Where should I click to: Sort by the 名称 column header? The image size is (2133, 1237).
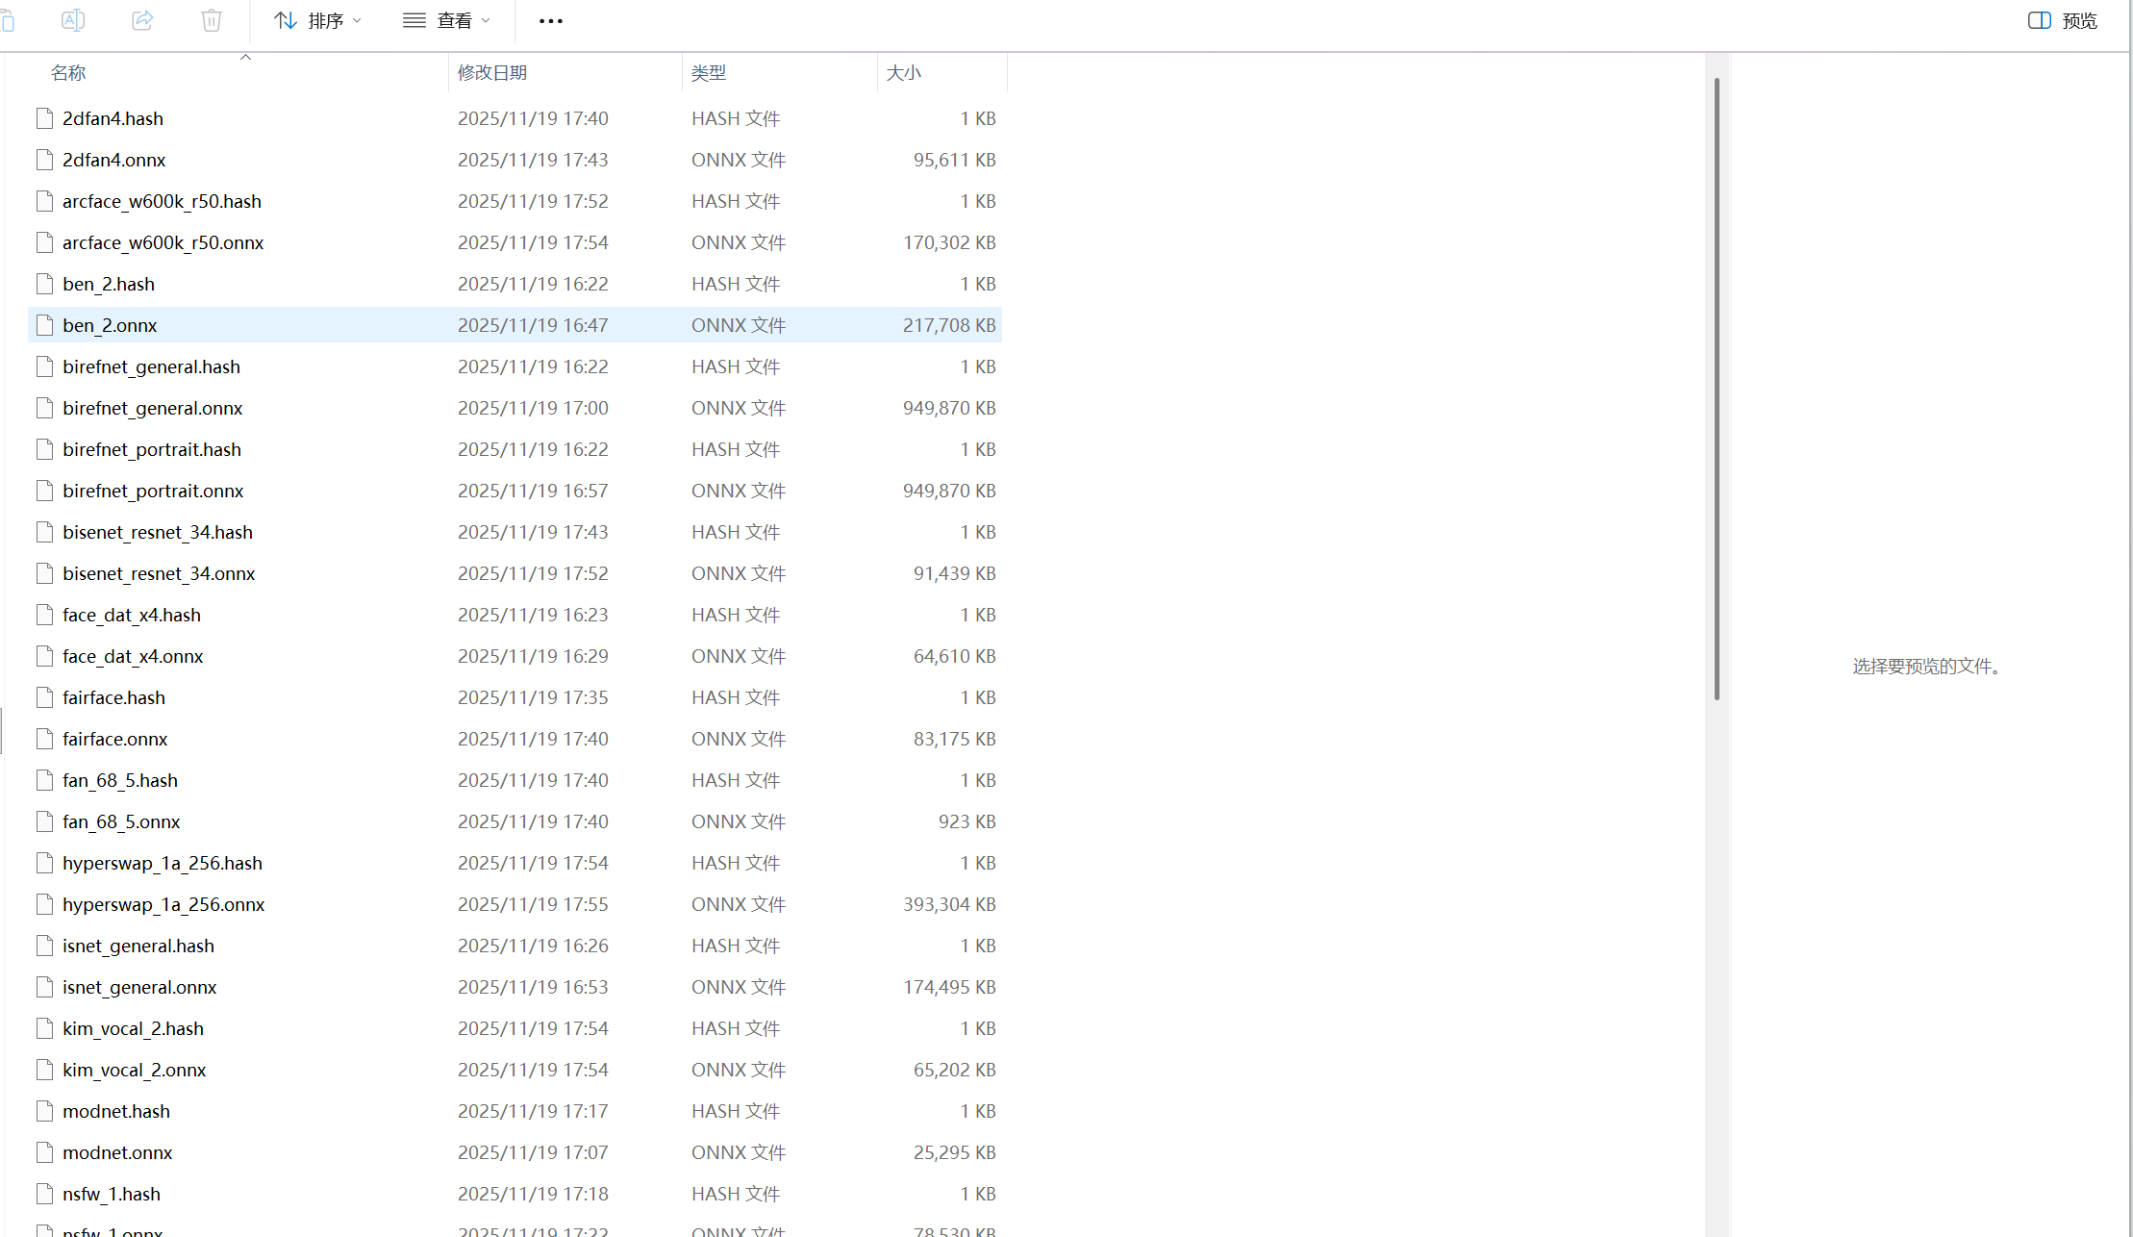tap(69, 73)
